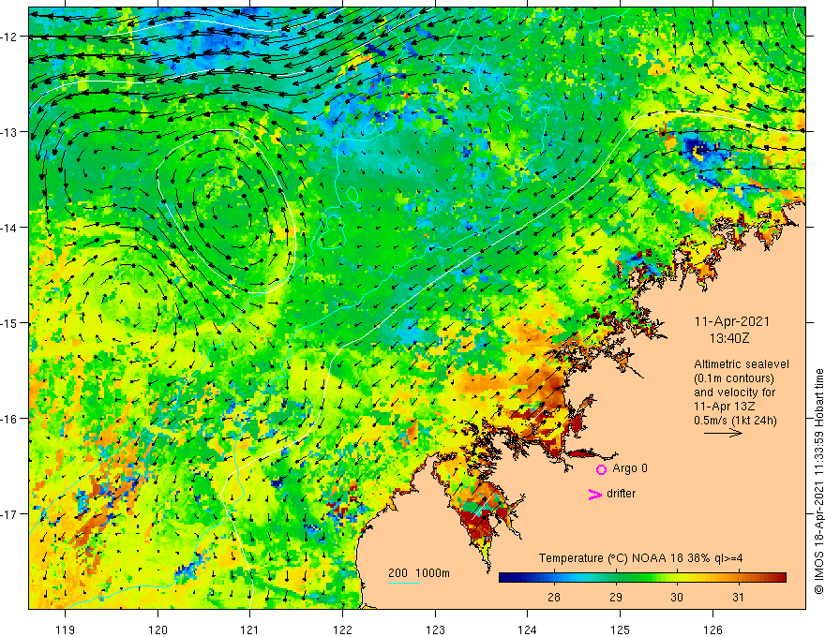The image size is (825, 637).
Task: Click longitude axis label 124
Action: (527, 630)
